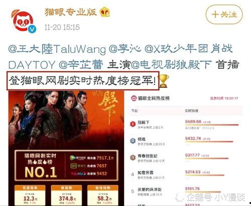Open the Maoyan cat avatar profile picture

pyautogui.click(x=23, y=21)
